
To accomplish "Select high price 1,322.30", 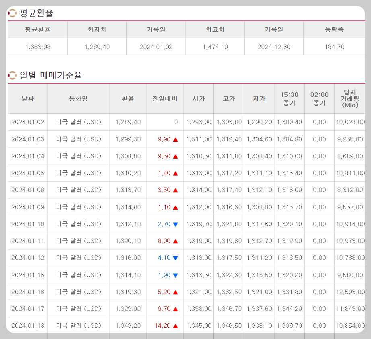I will [229, 275].
